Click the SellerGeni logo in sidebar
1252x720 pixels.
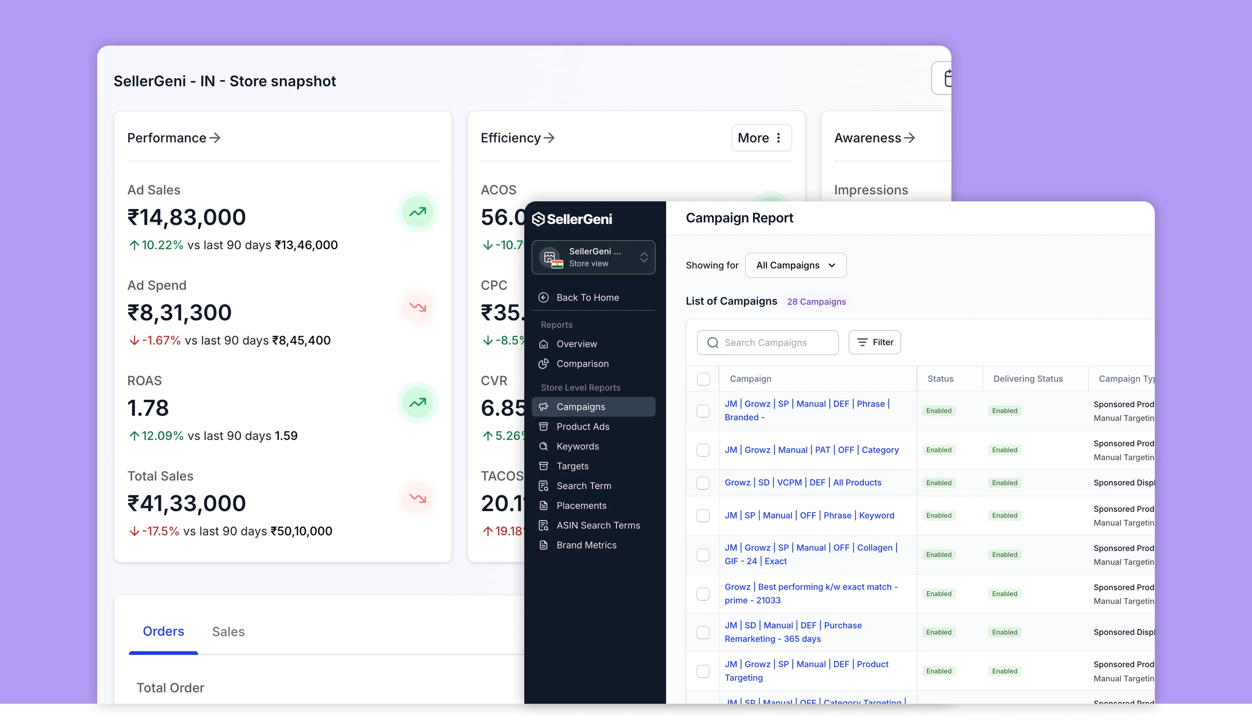pyautogui.click(x=572, y=219)
